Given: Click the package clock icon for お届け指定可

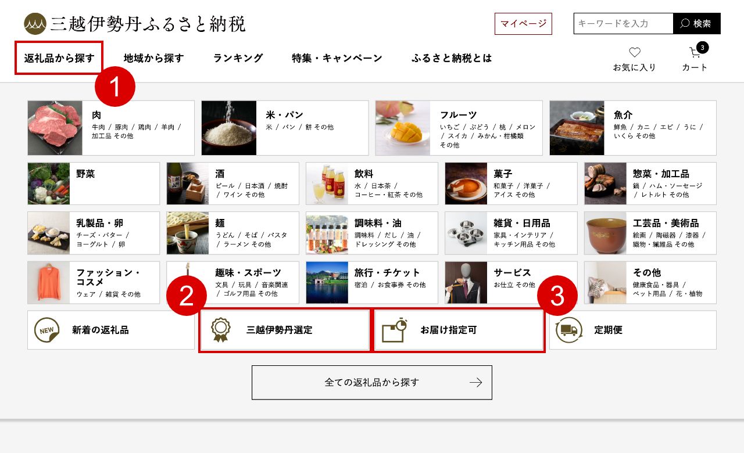Looking at the screenshot, I should [394, 330].
